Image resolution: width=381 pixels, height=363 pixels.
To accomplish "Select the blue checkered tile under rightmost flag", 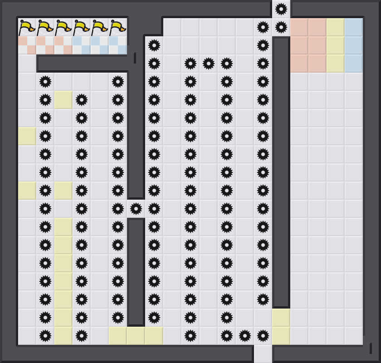I will tap(118, 45).
